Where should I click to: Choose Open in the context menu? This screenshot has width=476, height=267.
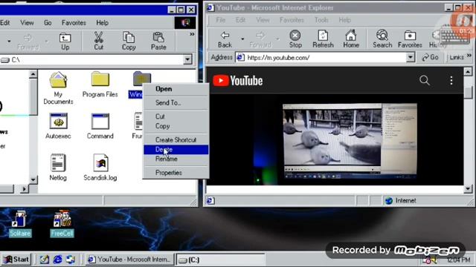176,89
